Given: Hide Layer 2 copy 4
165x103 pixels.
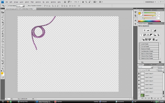Looking at the screenshot, I should point(139,73).
